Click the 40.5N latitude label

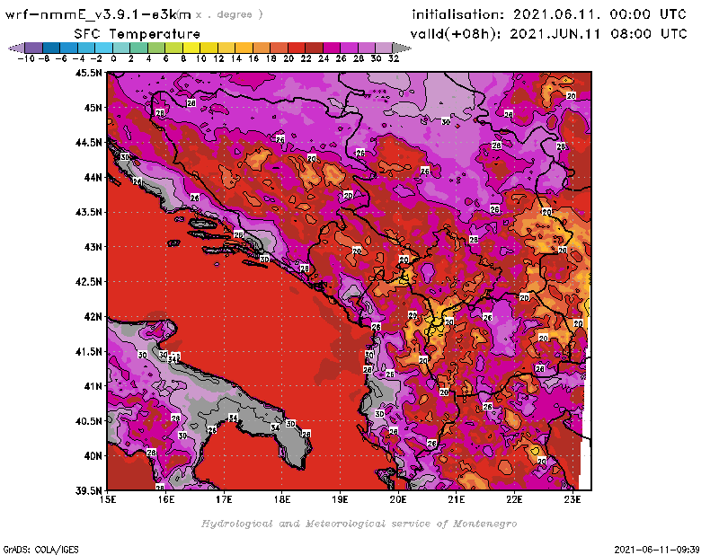pyautogui.click(x=88, y=421)
